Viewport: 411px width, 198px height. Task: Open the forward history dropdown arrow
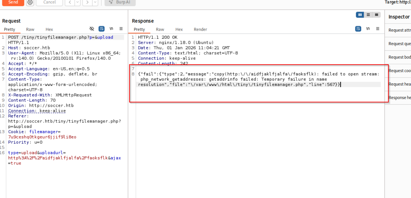point(95,2)
